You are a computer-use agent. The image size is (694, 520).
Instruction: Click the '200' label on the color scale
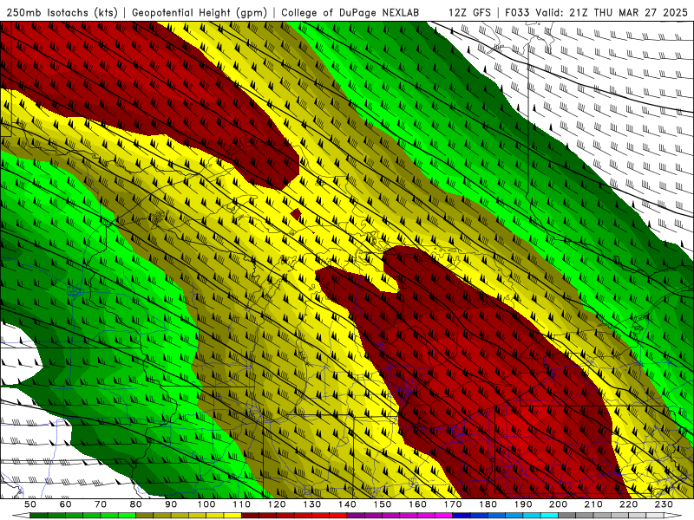tap(558, 504)
